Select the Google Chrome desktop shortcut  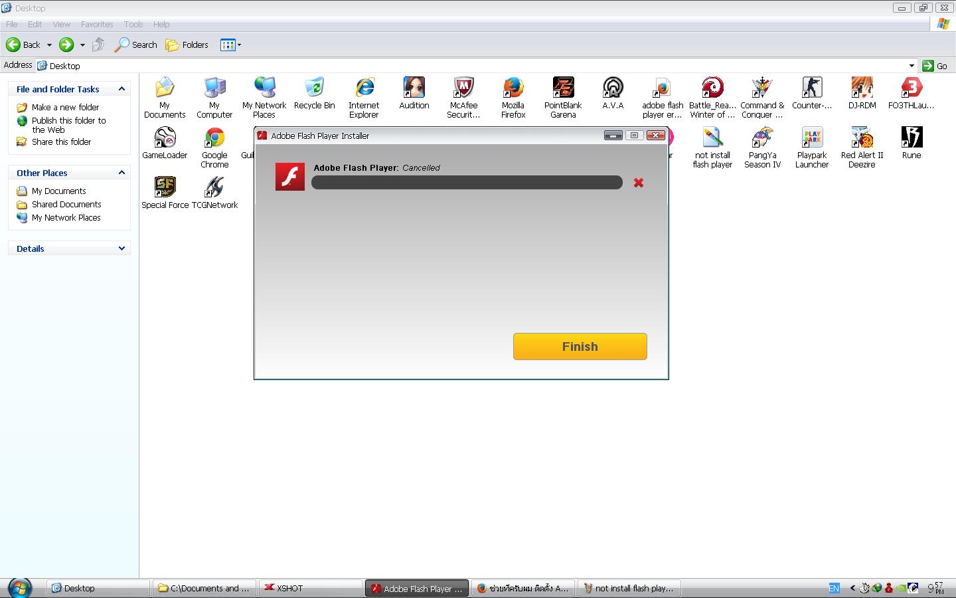(x=214, y=148)
